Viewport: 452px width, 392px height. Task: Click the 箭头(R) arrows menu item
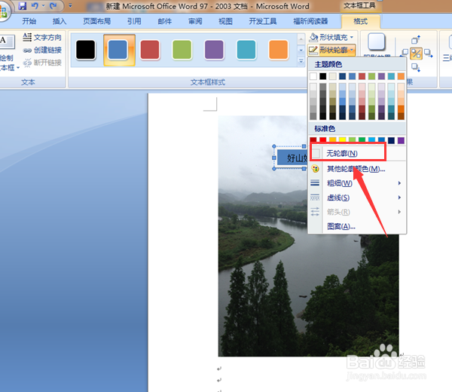(x=356, y=212)
